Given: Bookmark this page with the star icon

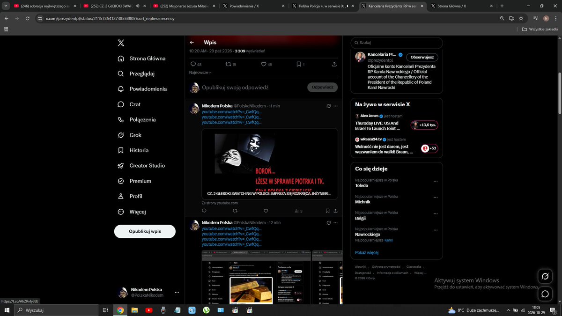Looking at the screenshot, I should [521, 18].
